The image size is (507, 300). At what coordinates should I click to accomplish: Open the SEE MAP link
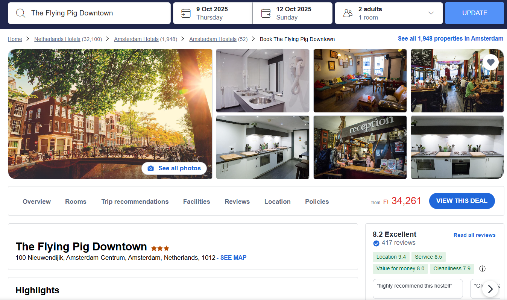click(x=233, y=258)
